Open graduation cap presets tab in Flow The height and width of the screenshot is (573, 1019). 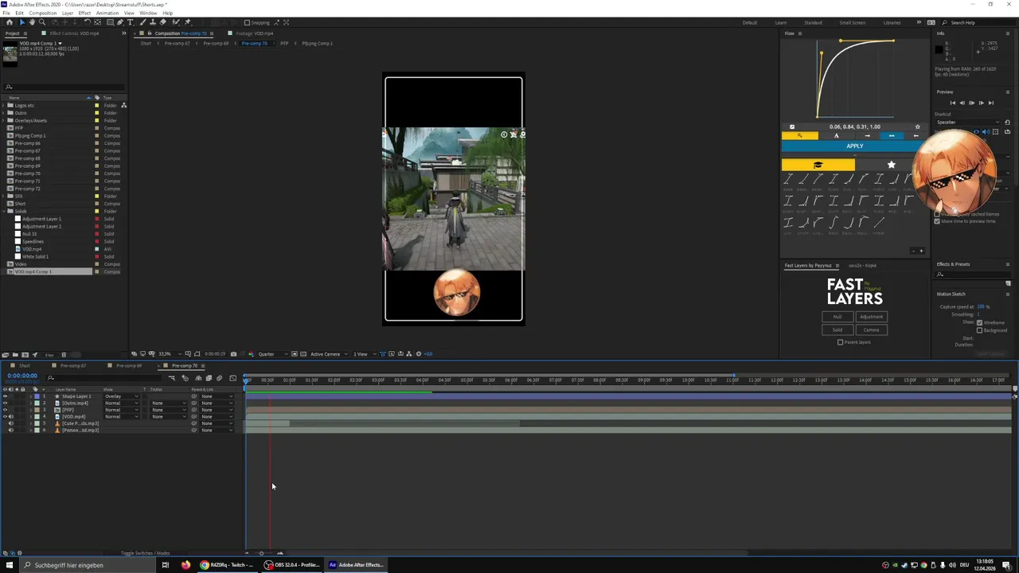point(818,165)
